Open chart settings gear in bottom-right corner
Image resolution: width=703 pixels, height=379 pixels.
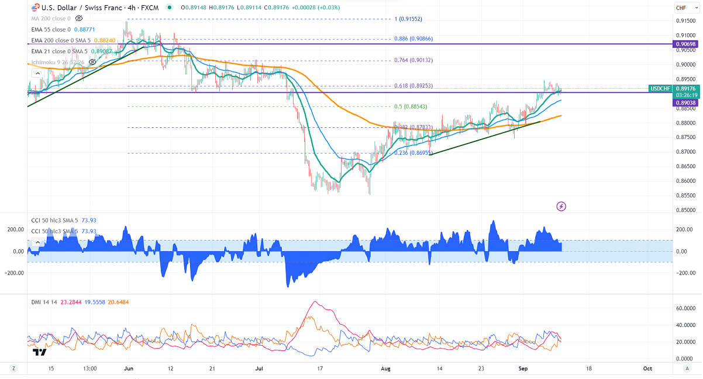[x=686, y=368]
